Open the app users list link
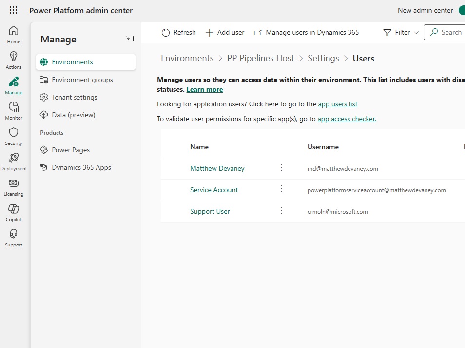 point(337,104)
